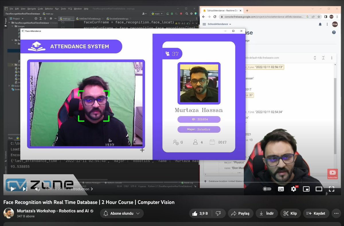
Task: Open Chrome three-dot menu
Action: (x=337, y=17)
